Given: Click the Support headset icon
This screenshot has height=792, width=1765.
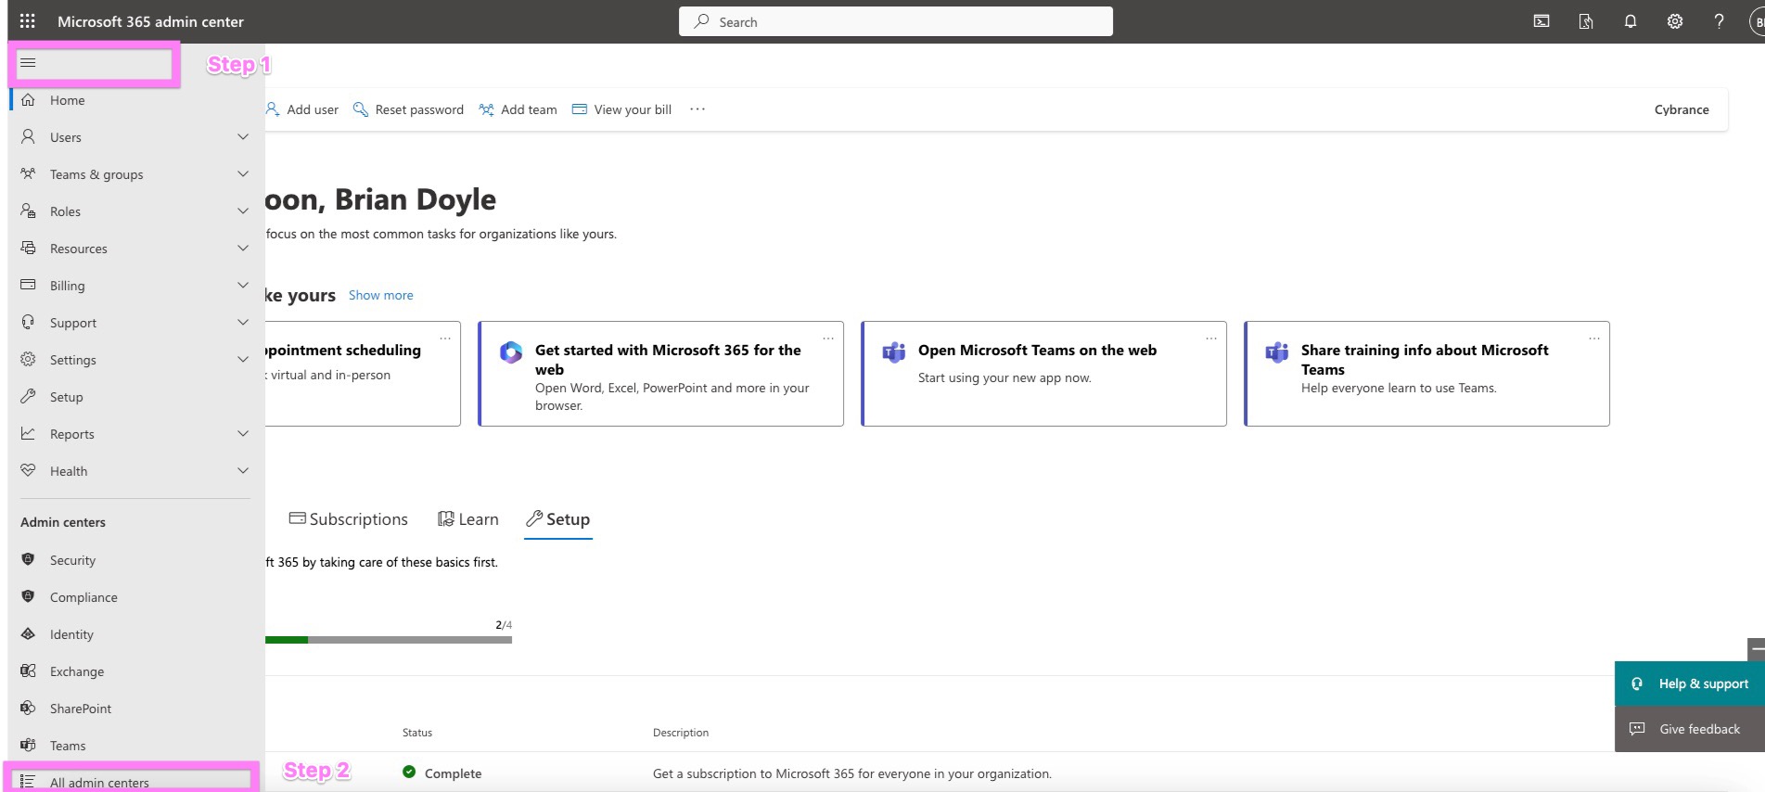Looking at the screenshot, I should 28,322.
